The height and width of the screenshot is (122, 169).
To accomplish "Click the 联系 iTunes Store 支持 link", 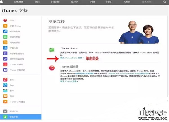I will pos(72,58).
